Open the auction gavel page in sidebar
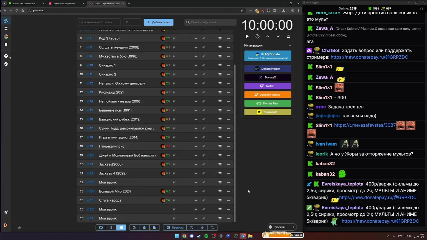The image size is (427, 240). click(x=6, y=21)
